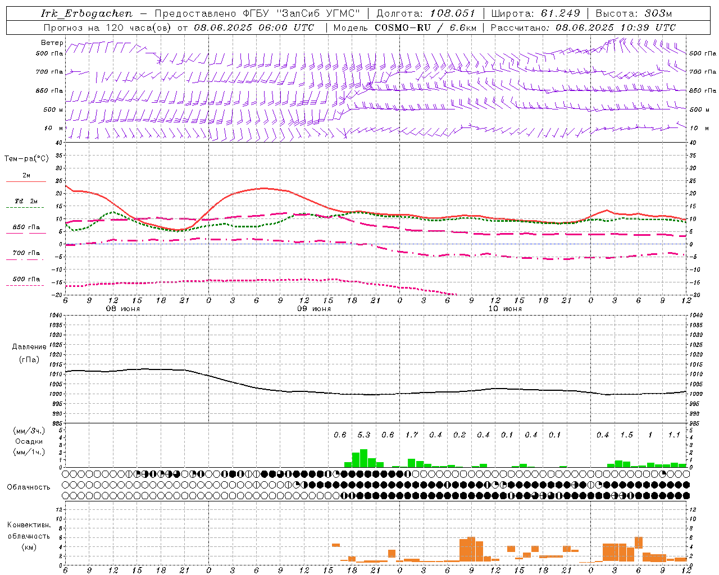Click the tallest green precipitation bar
The height and width of the screenshot is (575, 719).
click(363, 458)
